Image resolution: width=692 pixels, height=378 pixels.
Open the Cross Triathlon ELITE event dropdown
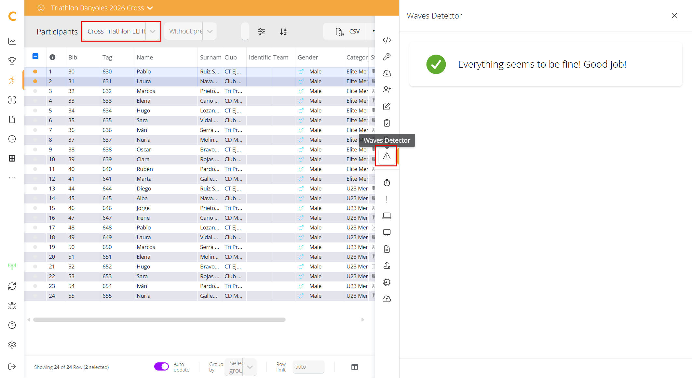[121, 31]
